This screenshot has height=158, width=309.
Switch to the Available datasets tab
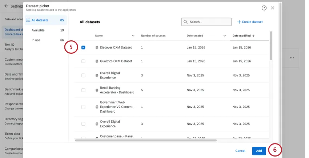(x=38, y=30)
